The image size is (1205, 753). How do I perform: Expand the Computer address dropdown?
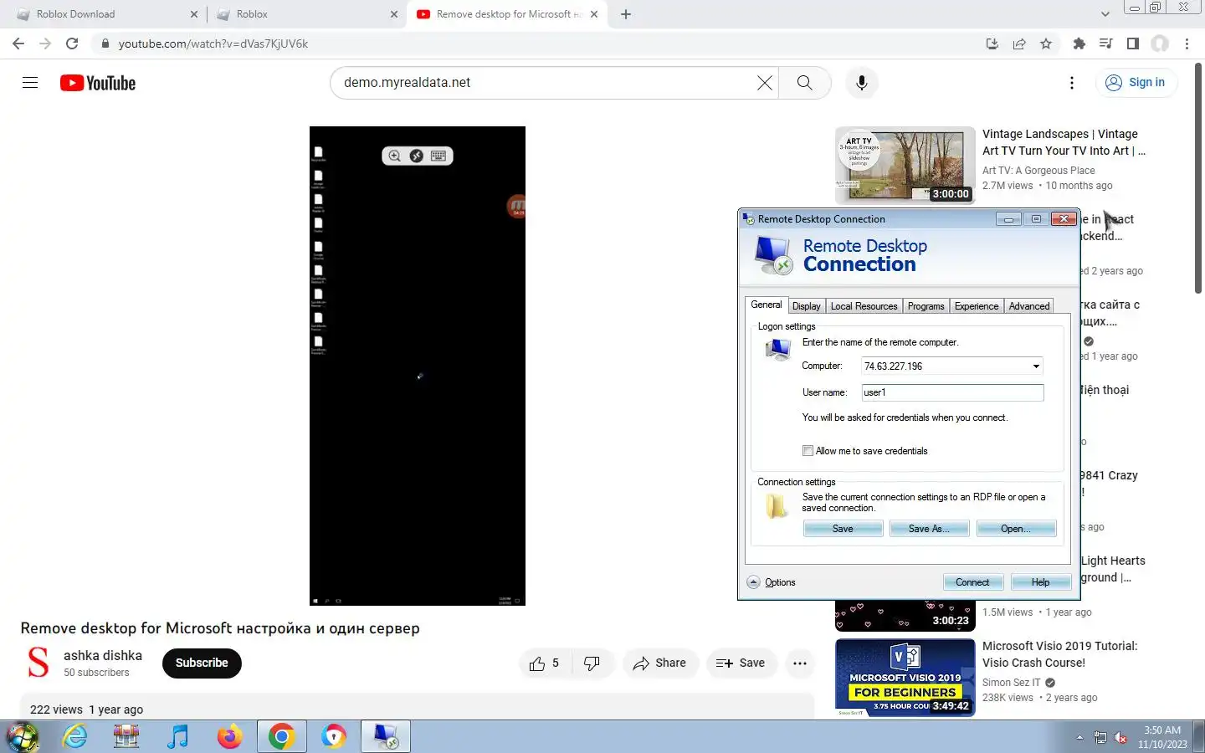click(x=1036, y=366)
